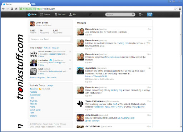This screenshot has width=183, height=132.
Task: Click scrollbar down arrow
Action: point(181,127)
